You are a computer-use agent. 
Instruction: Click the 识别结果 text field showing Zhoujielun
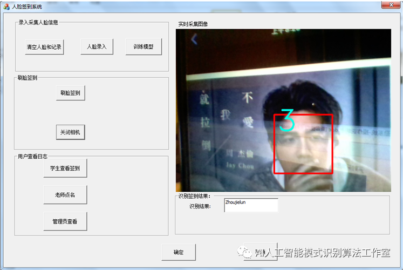click(x=251, y=205)
